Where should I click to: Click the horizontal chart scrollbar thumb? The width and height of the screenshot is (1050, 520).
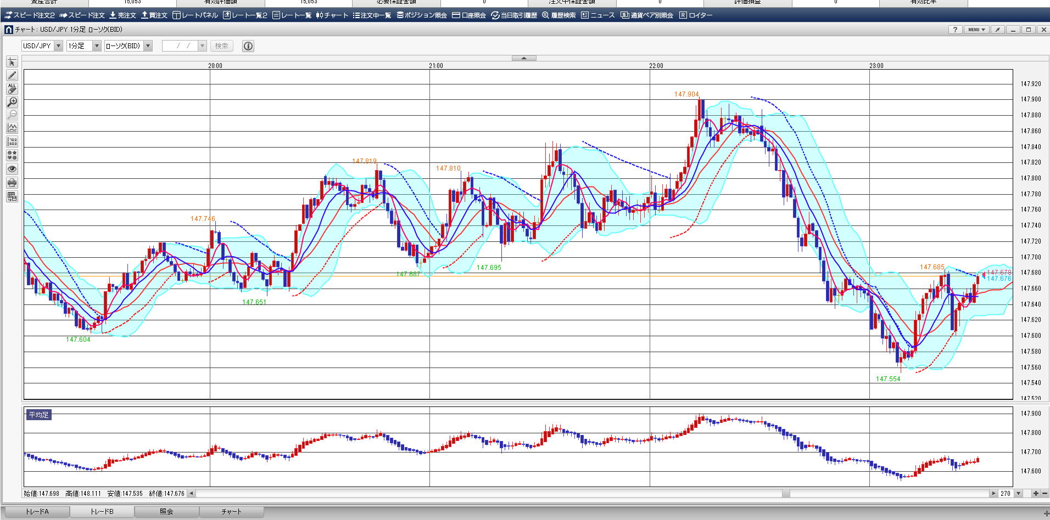click(x=786, y=494)
